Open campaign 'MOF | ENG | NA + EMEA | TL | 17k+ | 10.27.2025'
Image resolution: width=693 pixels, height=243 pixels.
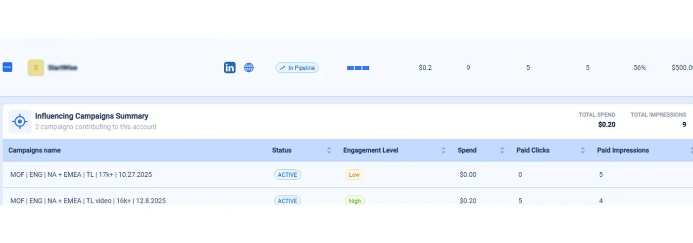click(81, 175)
